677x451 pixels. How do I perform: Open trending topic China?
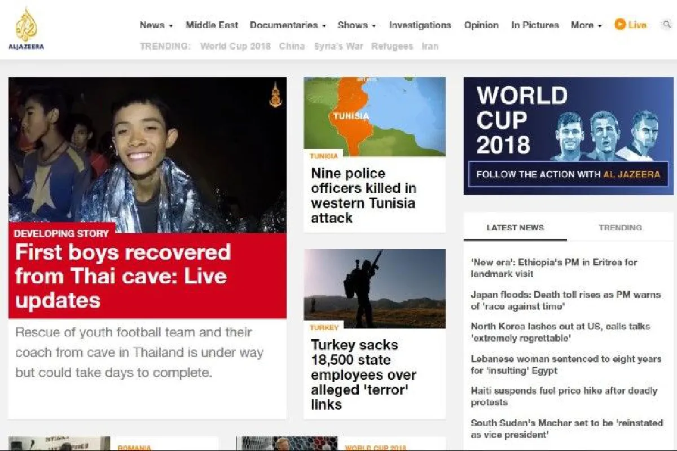[292, 46]
